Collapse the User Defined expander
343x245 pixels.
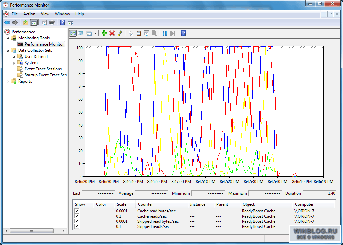(14, 57)
